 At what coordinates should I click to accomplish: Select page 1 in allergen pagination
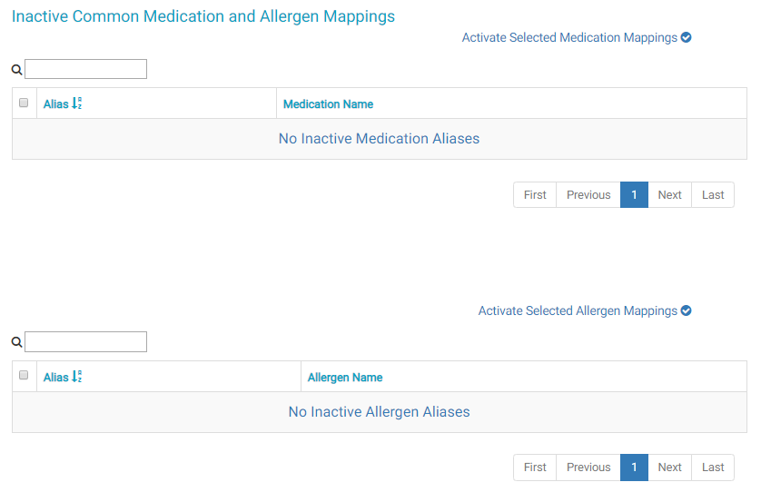click(x=634, y=468)
